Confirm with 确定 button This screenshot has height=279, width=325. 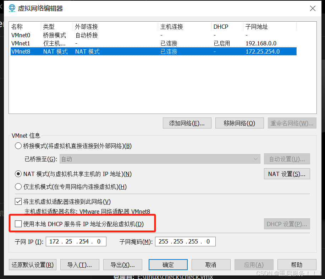coord(168,265)
